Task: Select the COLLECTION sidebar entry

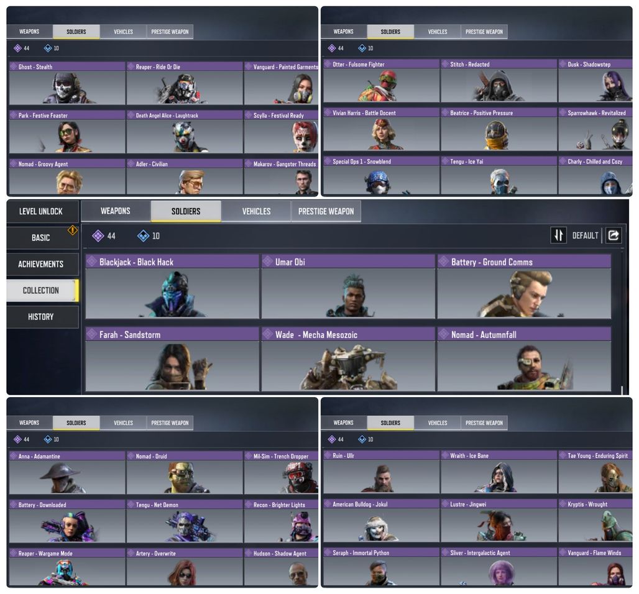Action: [x=41, y=290]
